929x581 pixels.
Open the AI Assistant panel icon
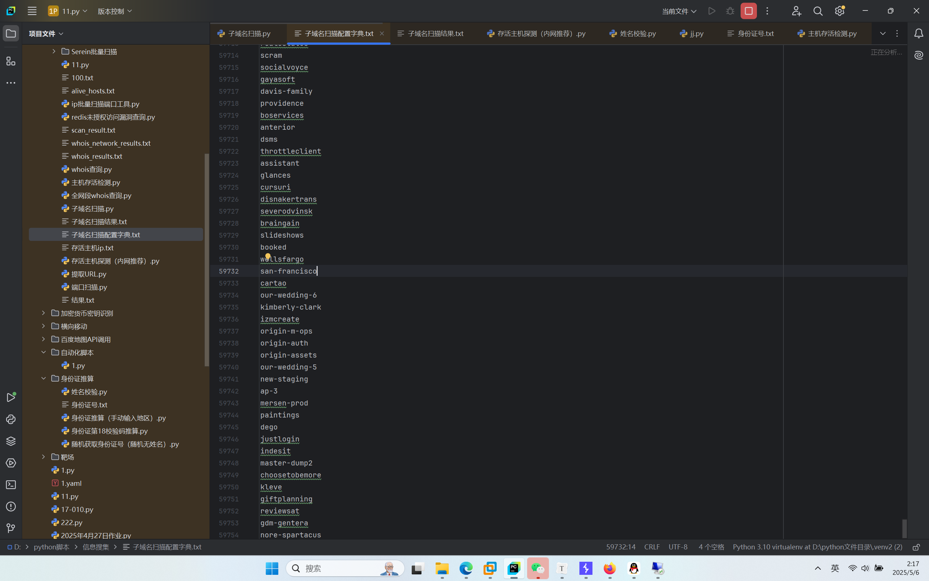[x=918, y=55]
